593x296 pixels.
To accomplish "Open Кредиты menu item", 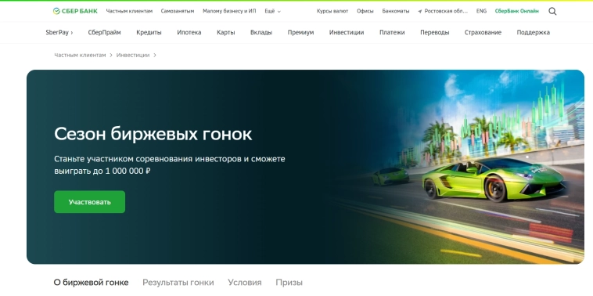I will [149, 33].
